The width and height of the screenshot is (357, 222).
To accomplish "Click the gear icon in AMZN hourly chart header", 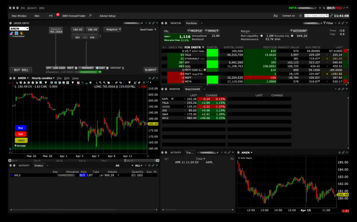I will [150, 78].
